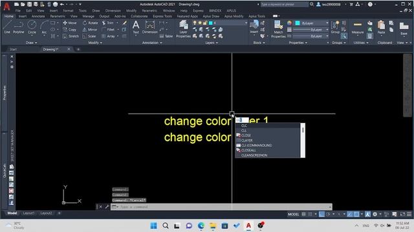414x232 pixels.
Task: Select the Polyline tool
Action: click(x=19, y=27)
